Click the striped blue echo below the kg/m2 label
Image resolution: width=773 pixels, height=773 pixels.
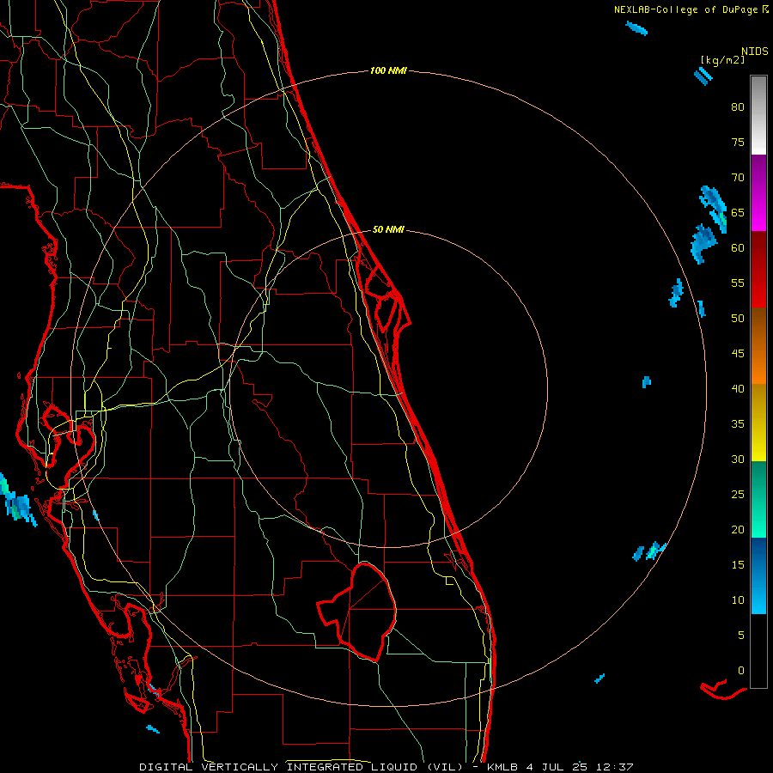[x=703, y=76]
